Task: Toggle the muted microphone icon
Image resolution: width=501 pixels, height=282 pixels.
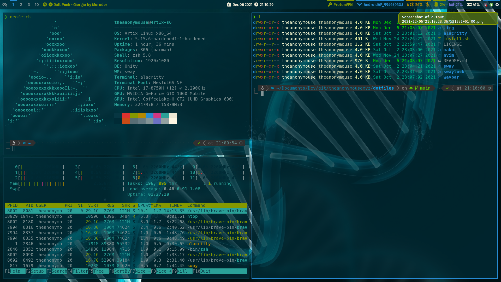Action: pos(427,4)
